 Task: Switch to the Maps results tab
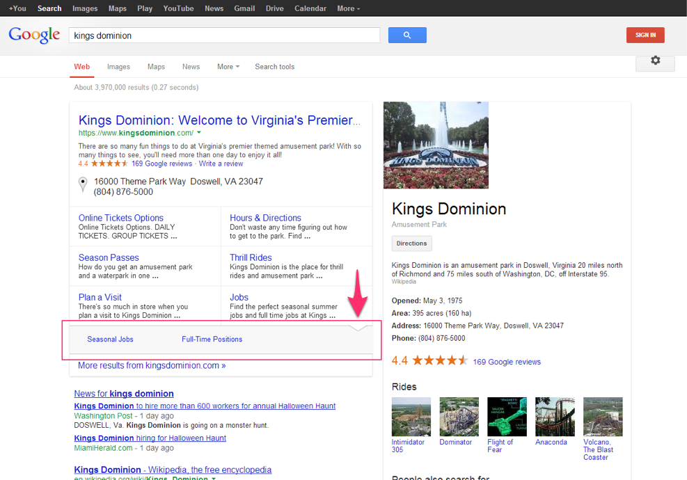pyautogui.click(x=156, y=67)
